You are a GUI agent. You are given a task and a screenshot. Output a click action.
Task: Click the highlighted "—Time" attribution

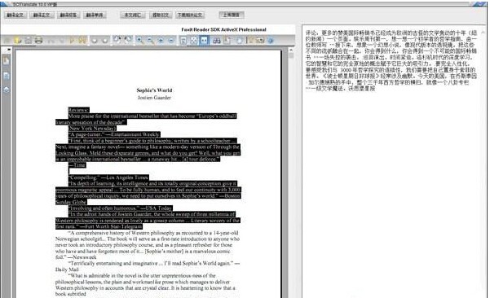coord(77,165)
